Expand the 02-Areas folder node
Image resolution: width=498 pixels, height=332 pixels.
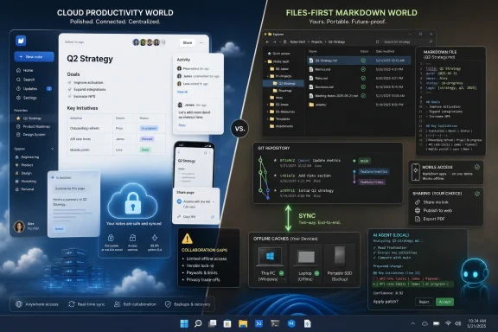tap(268, 105)
